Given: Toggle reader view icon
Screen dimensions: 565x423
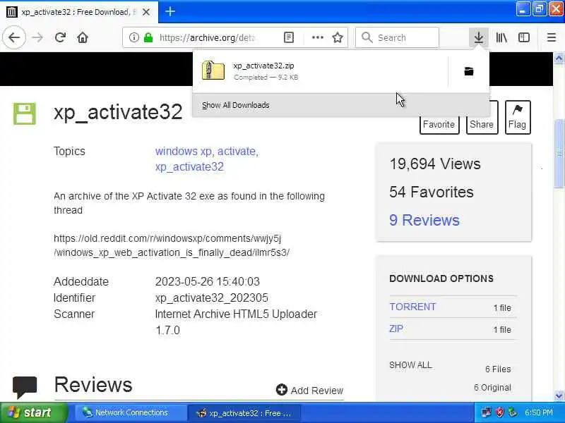Looking at the screenshot, I should [x=289, y=37].
